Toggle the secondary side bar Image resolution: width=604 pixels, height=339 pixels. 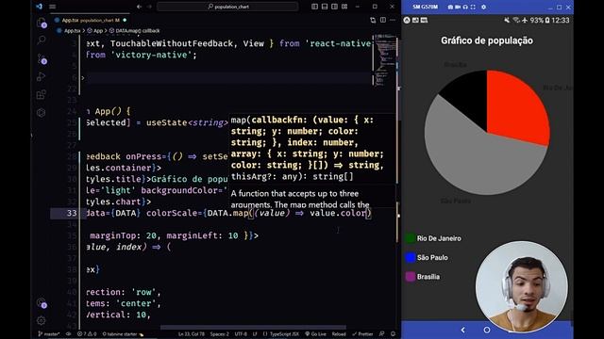334,7
